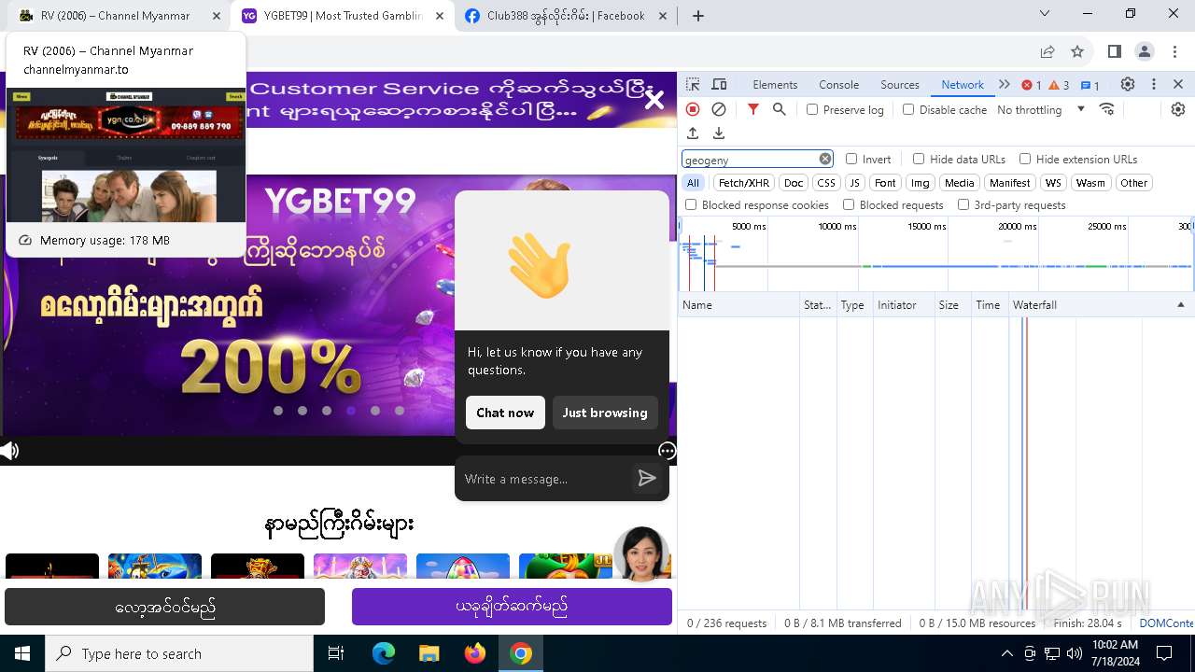Export HAR file using download icon
The height and width of the screenshot is (672, 1195).
click(x=719, y=133)
